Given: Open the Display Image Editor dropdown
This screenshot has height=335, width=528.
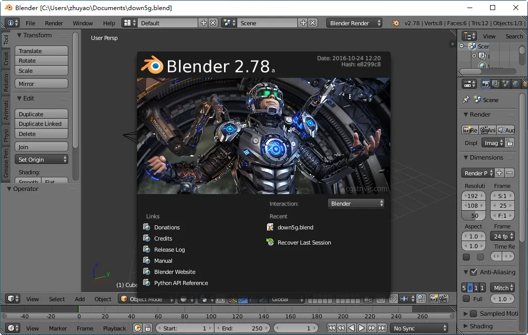Looking at the screenshot, I should [x=493, y=143].
